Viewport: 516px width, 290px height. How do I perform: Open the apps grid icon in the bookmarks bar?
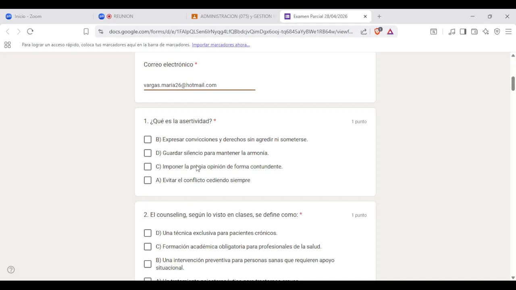(7, 45)
